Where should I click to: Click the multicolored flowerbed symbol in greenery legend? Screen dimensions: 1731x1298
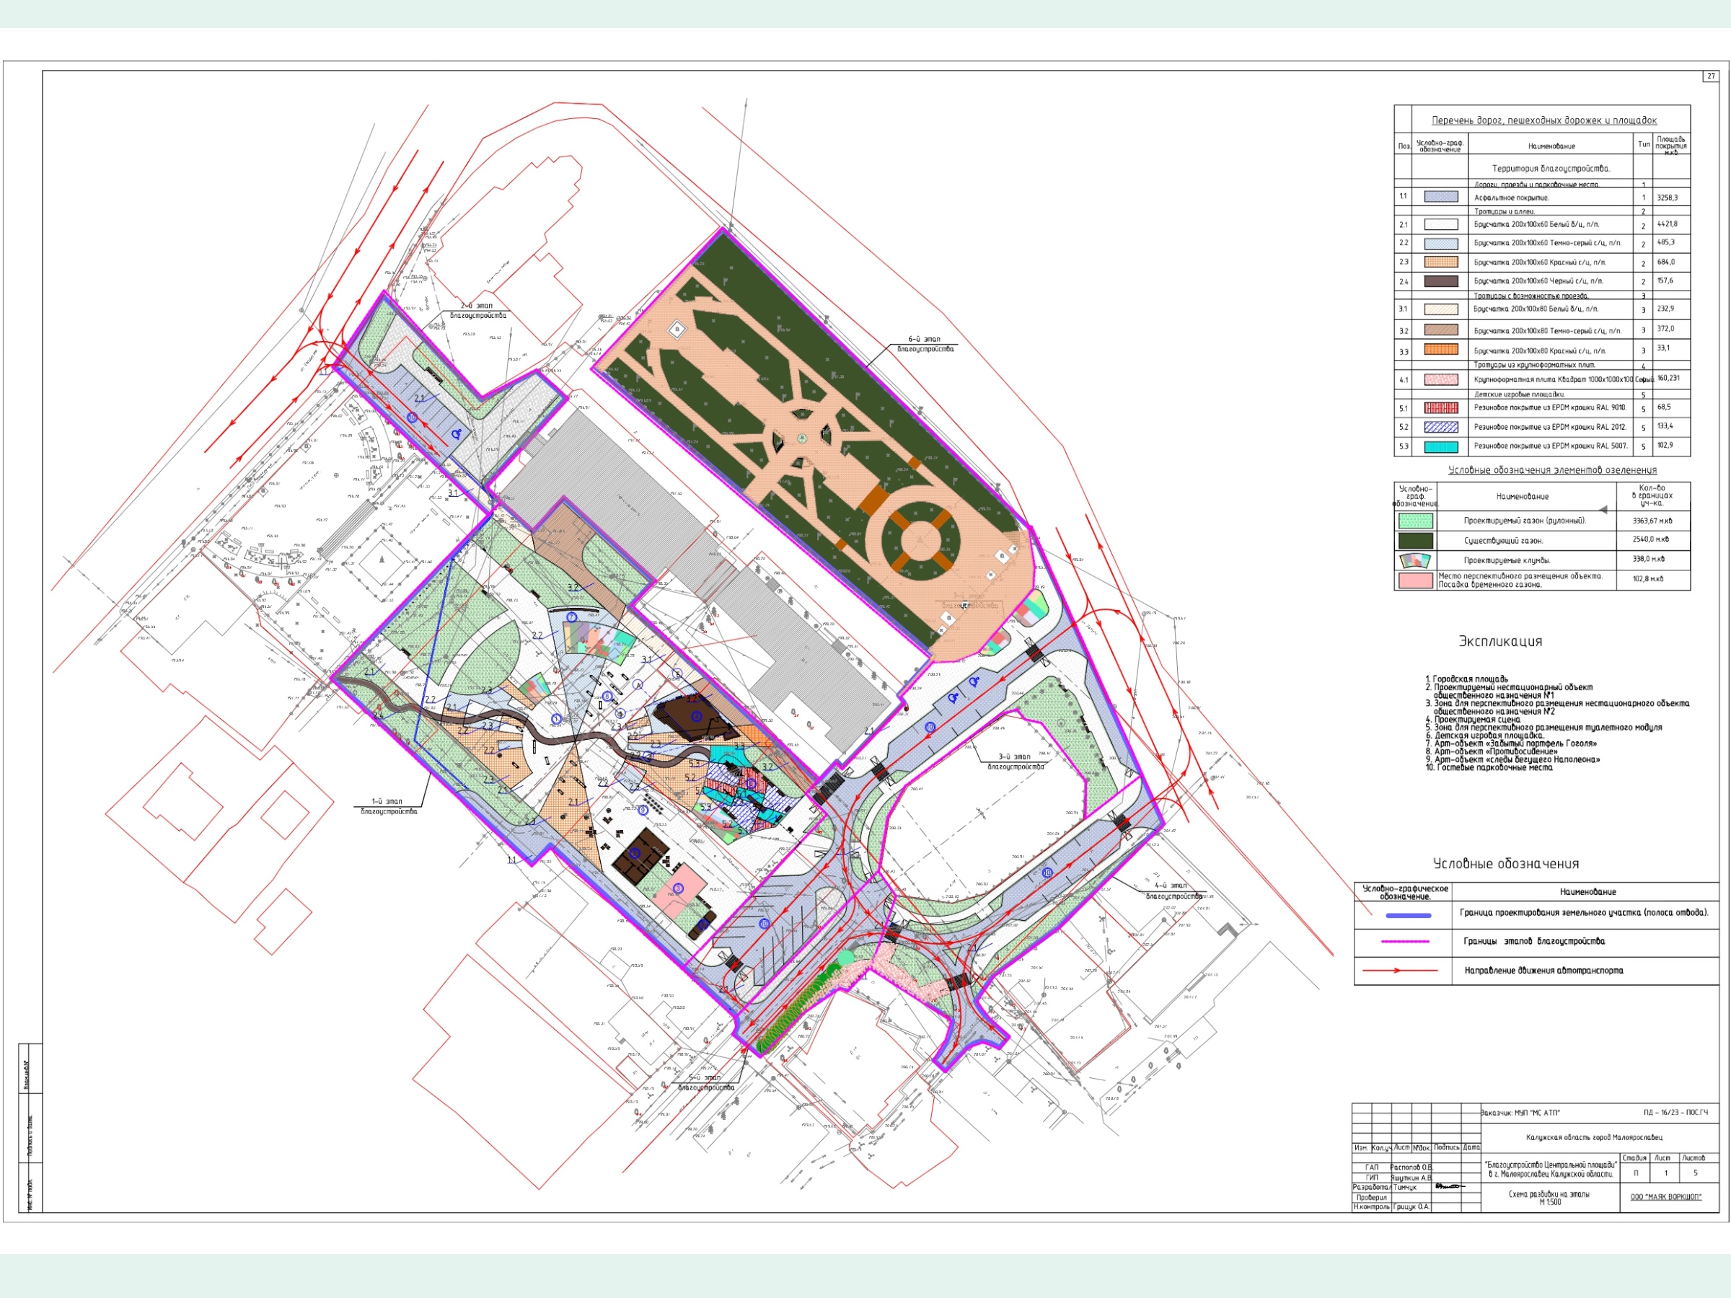1416,560
